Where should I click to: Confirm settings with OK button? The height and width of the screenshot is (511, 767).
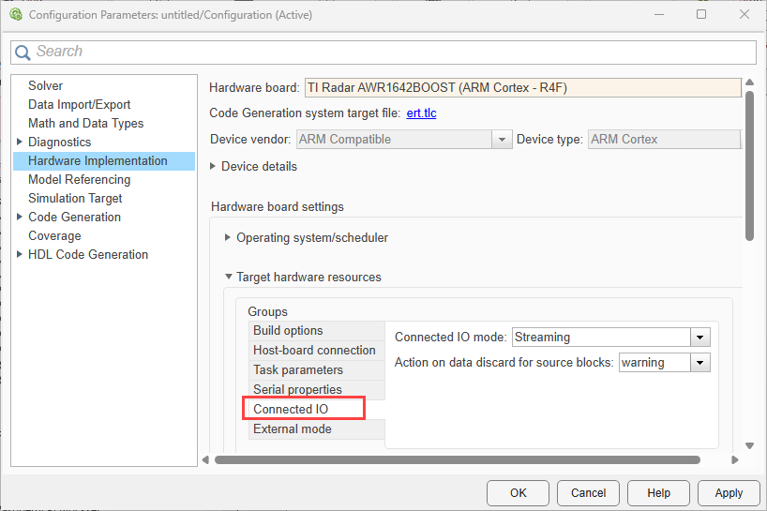(518, 493)
